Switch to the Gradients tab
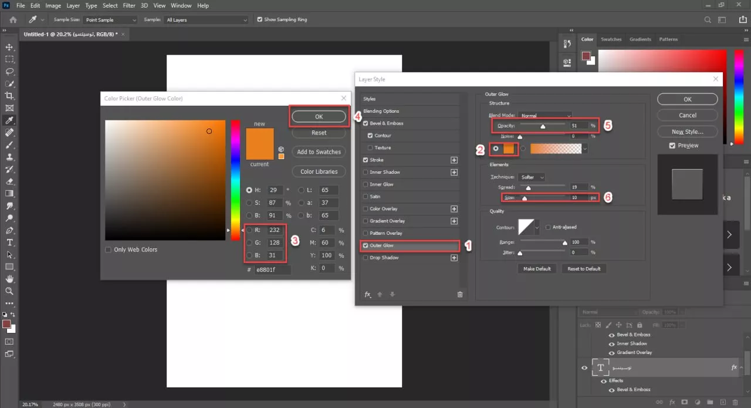This screenshot has width=751, height=408. [640, 39]
